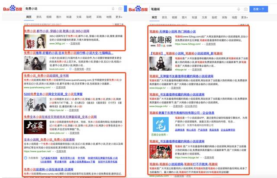
Task: Click the left Baidu paw logo
Action: coord(13,8)
